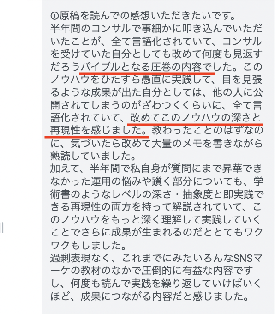Click the word SNSマ in the last paragraph
Viewport: 275px width, 314px height.
pos(248,258)
